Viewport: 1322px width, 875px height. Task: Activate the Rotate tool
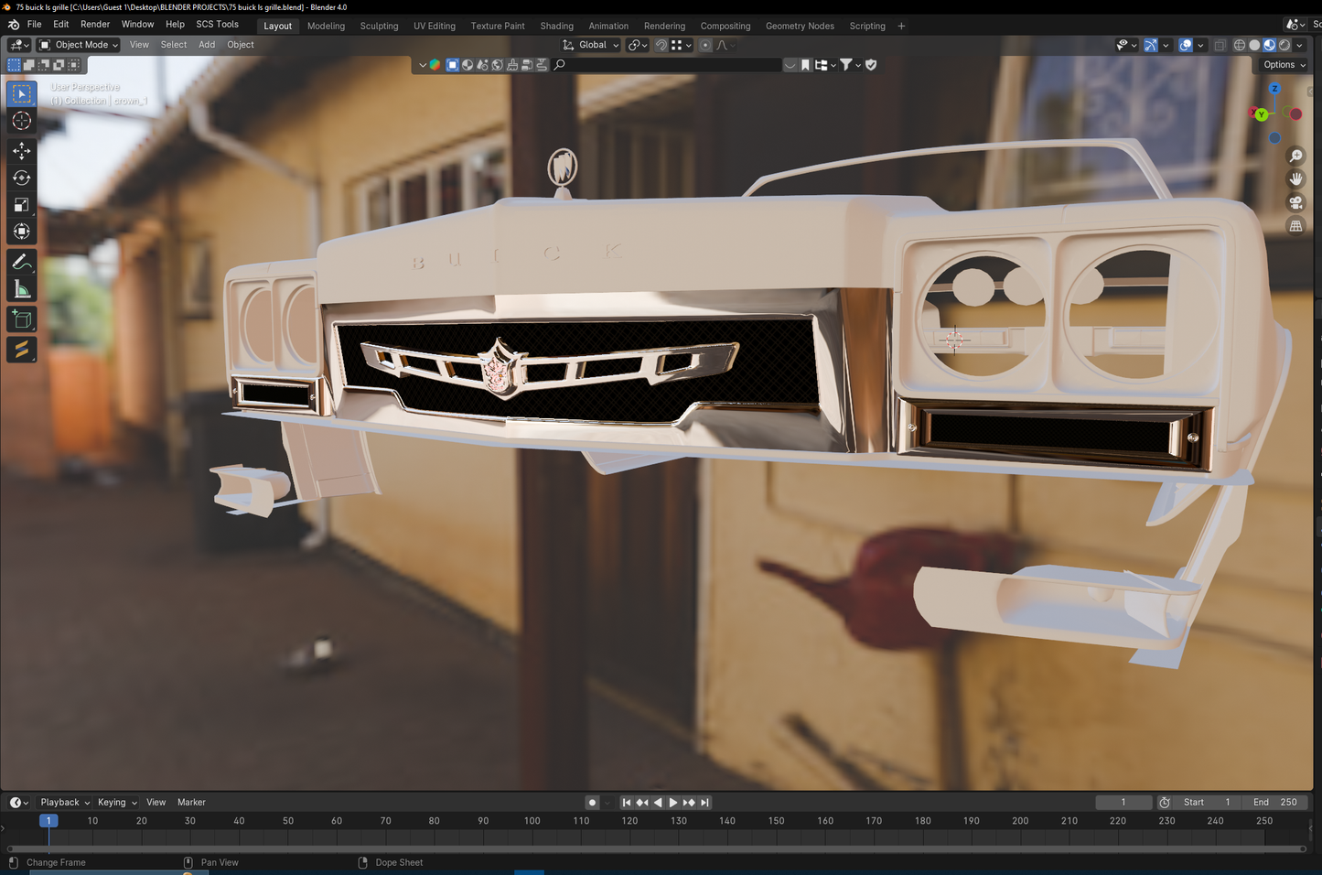click(22, 178)
